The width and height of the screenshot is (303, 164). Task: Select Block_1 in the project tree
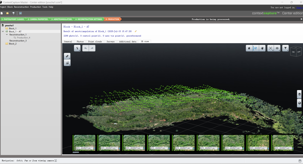click(x=13, y=28)
